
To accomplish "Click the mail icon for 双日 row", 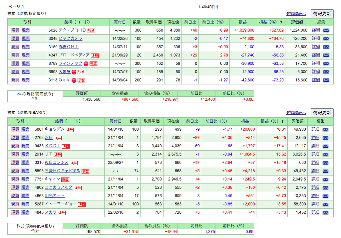I will tap(325, 138).
